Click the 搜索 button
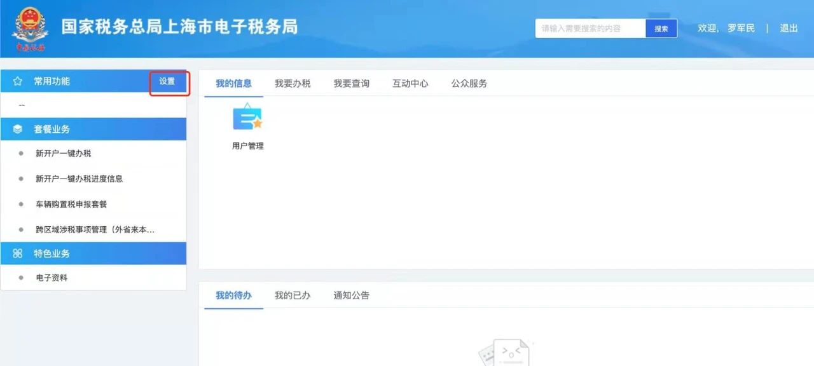 tap(661, 29)
